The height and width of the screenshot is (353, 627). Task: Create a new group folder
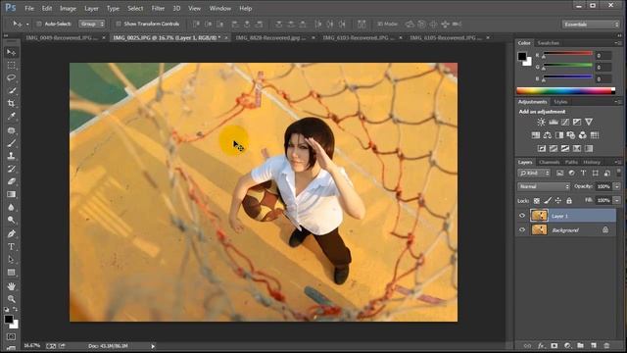coord(580,345)
